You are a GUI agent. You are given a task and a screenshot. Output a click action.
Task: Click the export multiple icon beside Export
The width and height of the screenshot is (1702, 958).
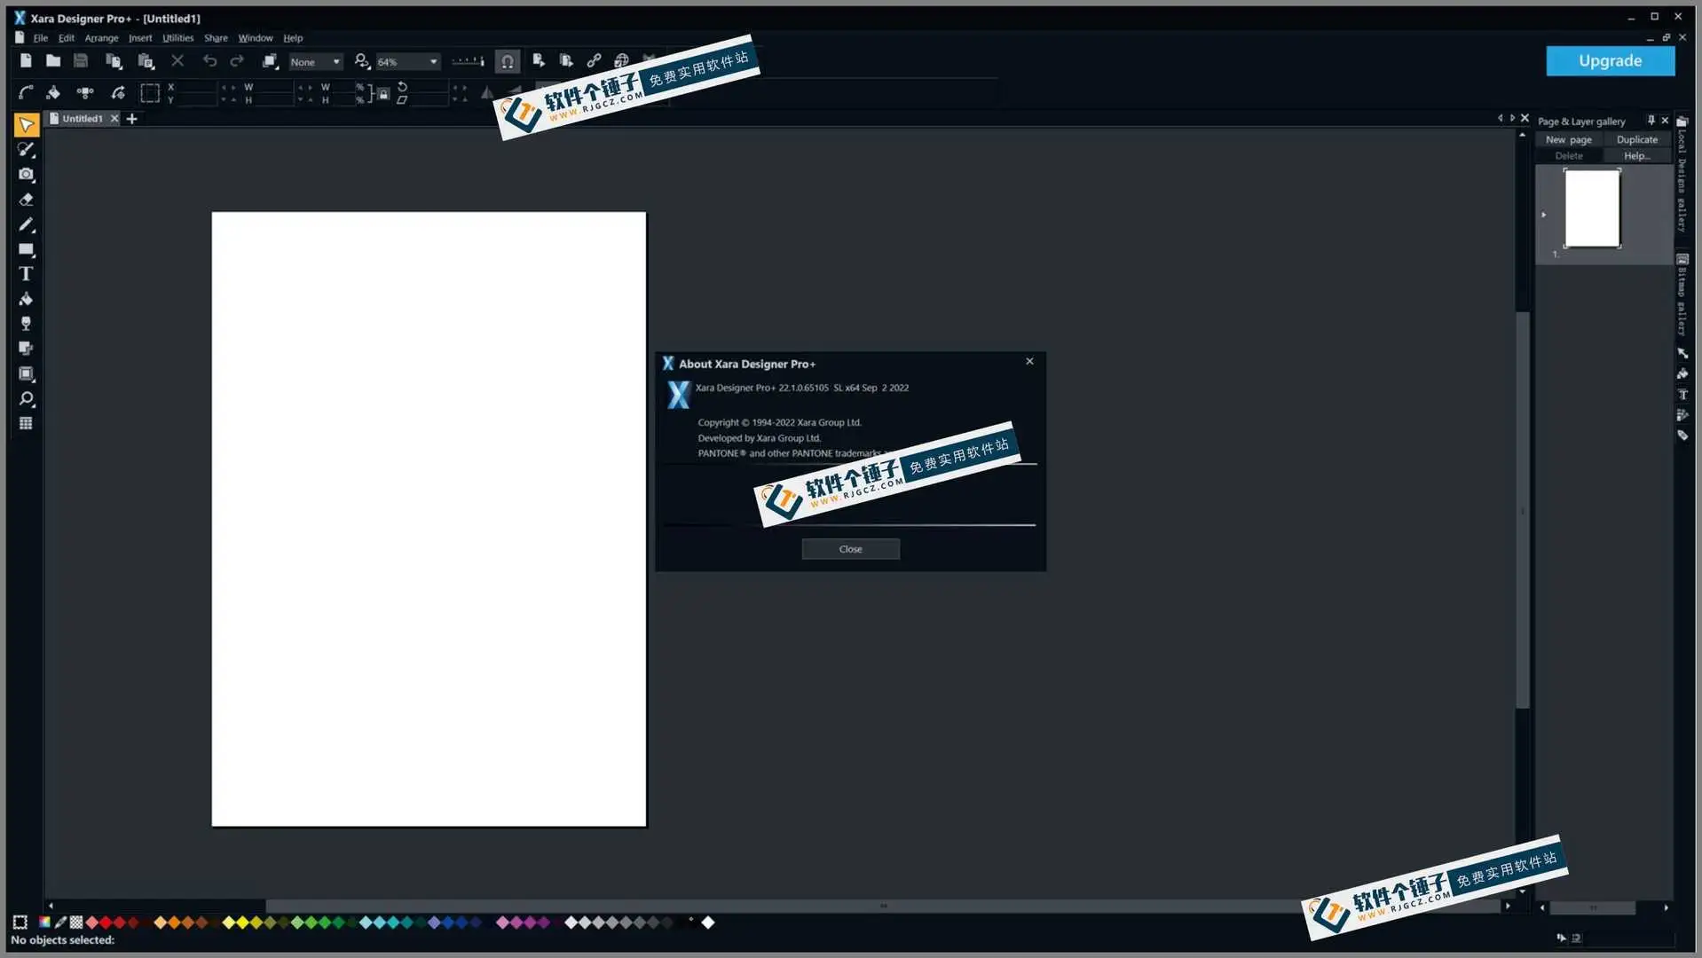[566, 61]
